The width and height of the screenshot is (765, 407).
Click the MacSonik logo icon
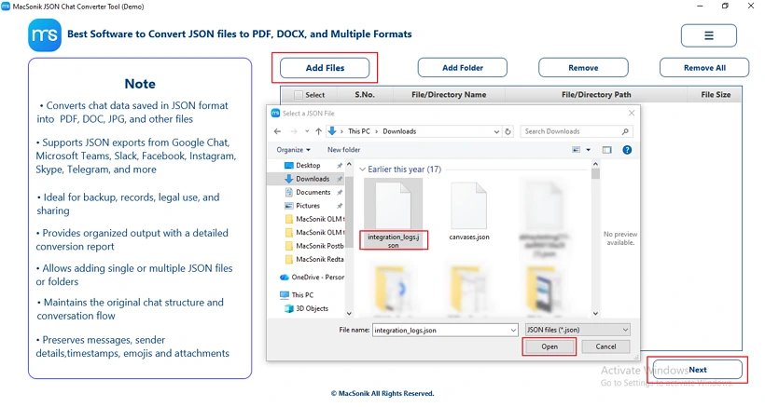(45, 35)
